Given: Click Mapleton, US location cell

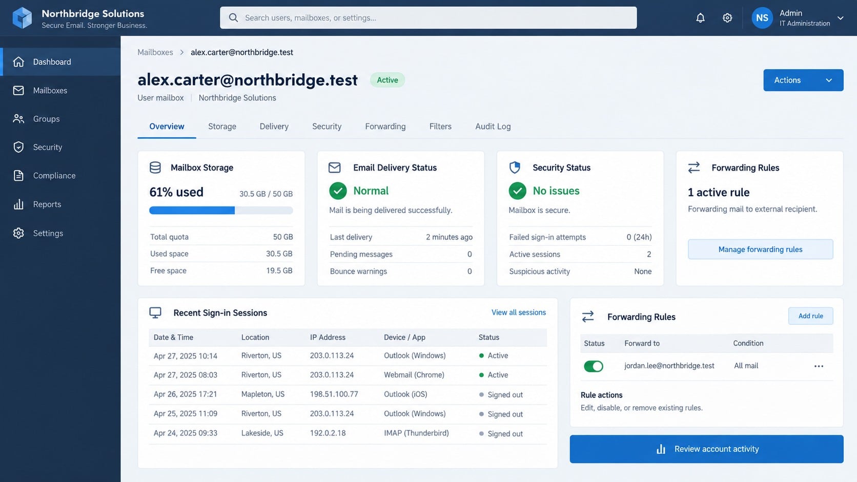Looking at the screenshot, I should (263, 394).
